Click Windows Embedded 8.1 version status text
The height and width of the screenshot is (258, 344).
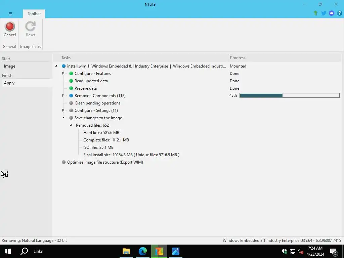pyautogui.click(x=282, y=241)
